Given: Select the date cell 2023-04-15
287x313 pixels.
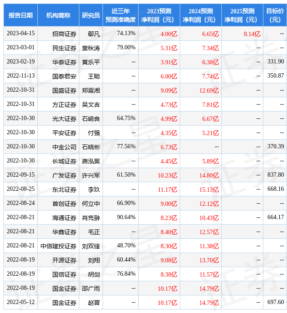Looking at the screenshot, I should pos(21,33).
